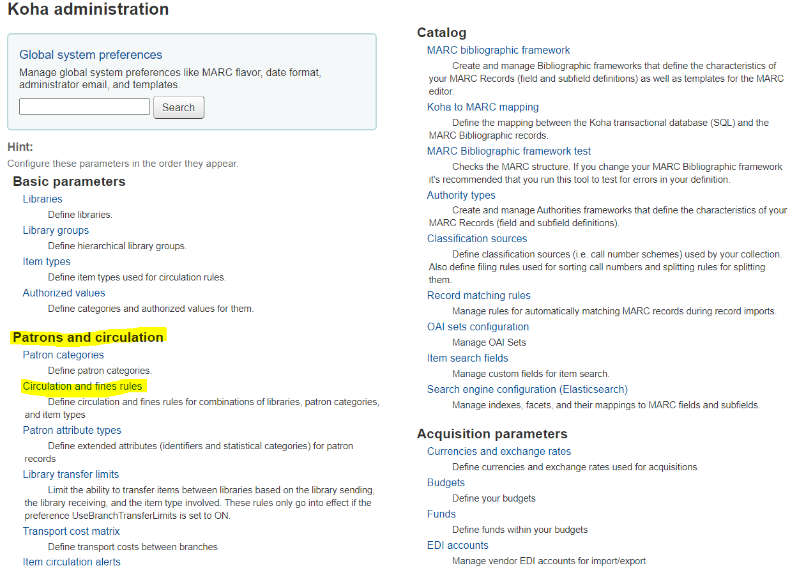Click 'Manage vendor EDI accounts for import/export' text
The height and width of the screenshot is (568, 790).
549,561
